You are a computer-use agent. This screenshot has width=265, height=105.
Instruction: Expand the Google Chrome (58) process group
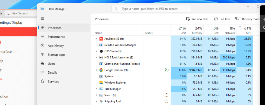96,70
